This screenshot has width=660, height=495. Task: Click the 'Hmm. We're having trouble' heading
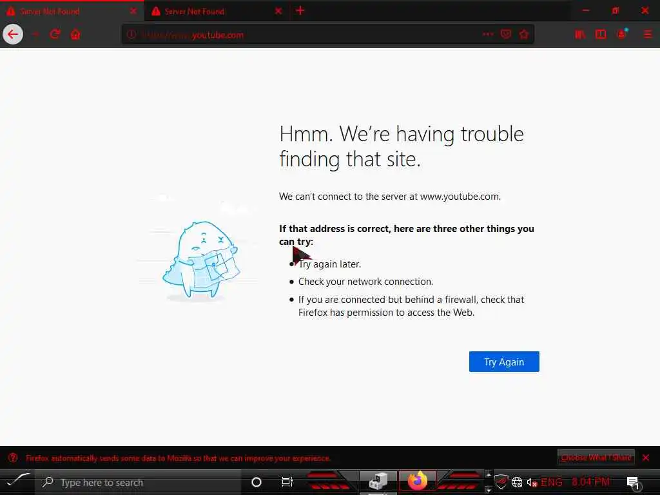click(x=402, y=146)
